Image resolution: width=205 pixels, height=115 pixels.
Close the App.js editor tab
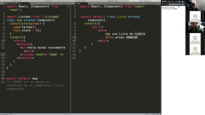(x=28, y=4)
